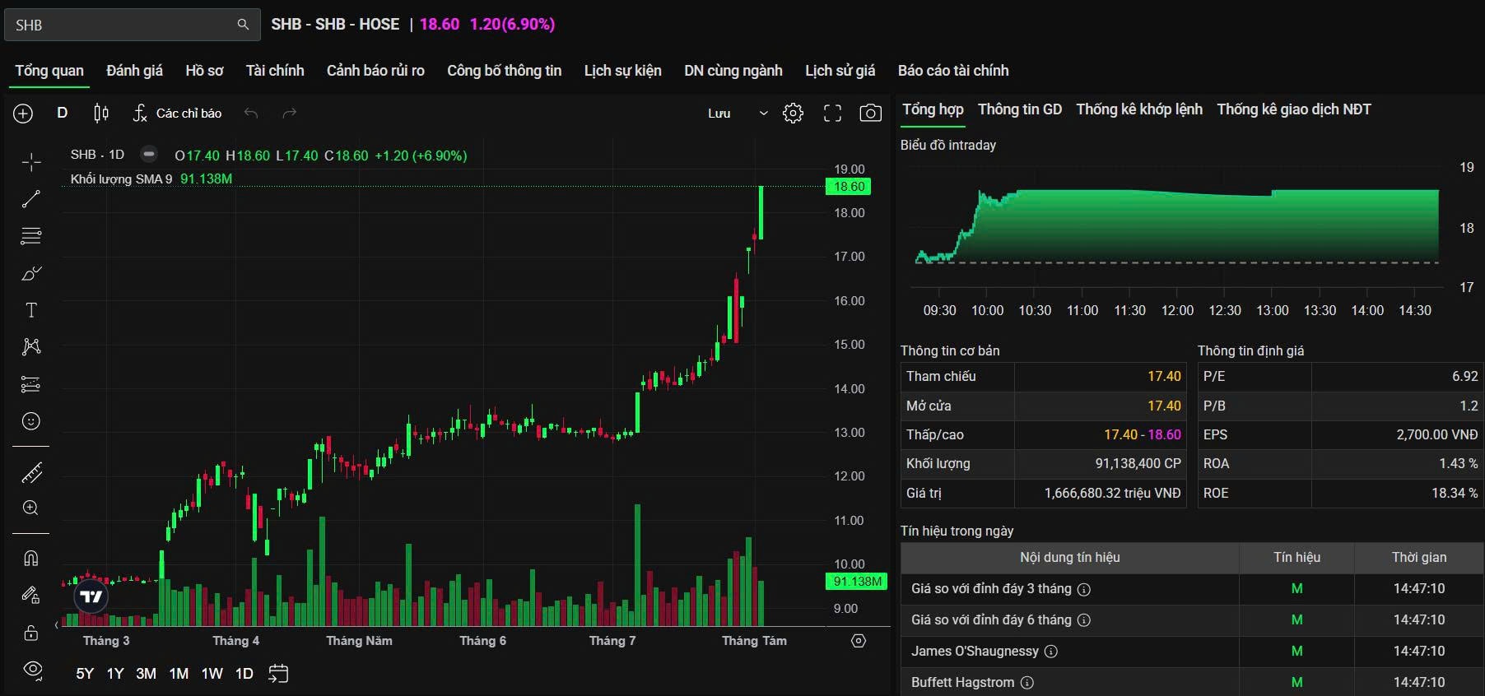Click the TradingView logo on chart
Image resolution: width=1485 pixels, height=696 pixels.
91,596
